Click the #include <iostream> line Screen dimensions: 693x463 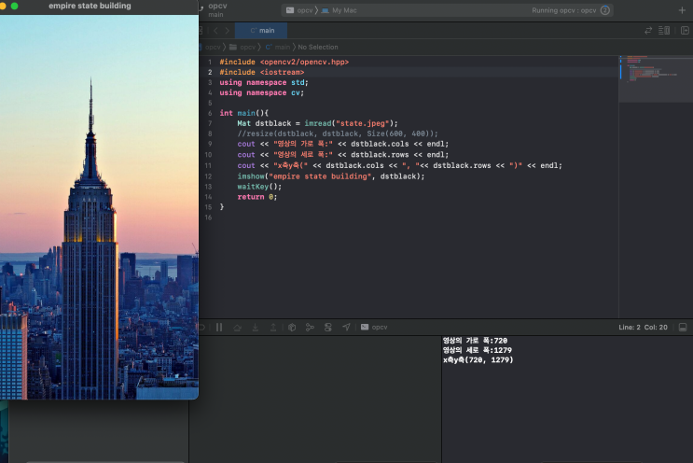262,72
